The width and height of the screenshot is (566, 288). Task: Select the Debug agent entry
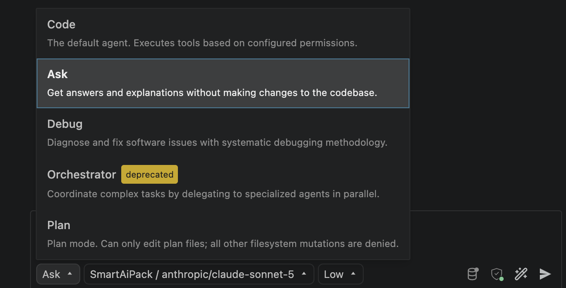pyautogui.click(x=223, y=133)
